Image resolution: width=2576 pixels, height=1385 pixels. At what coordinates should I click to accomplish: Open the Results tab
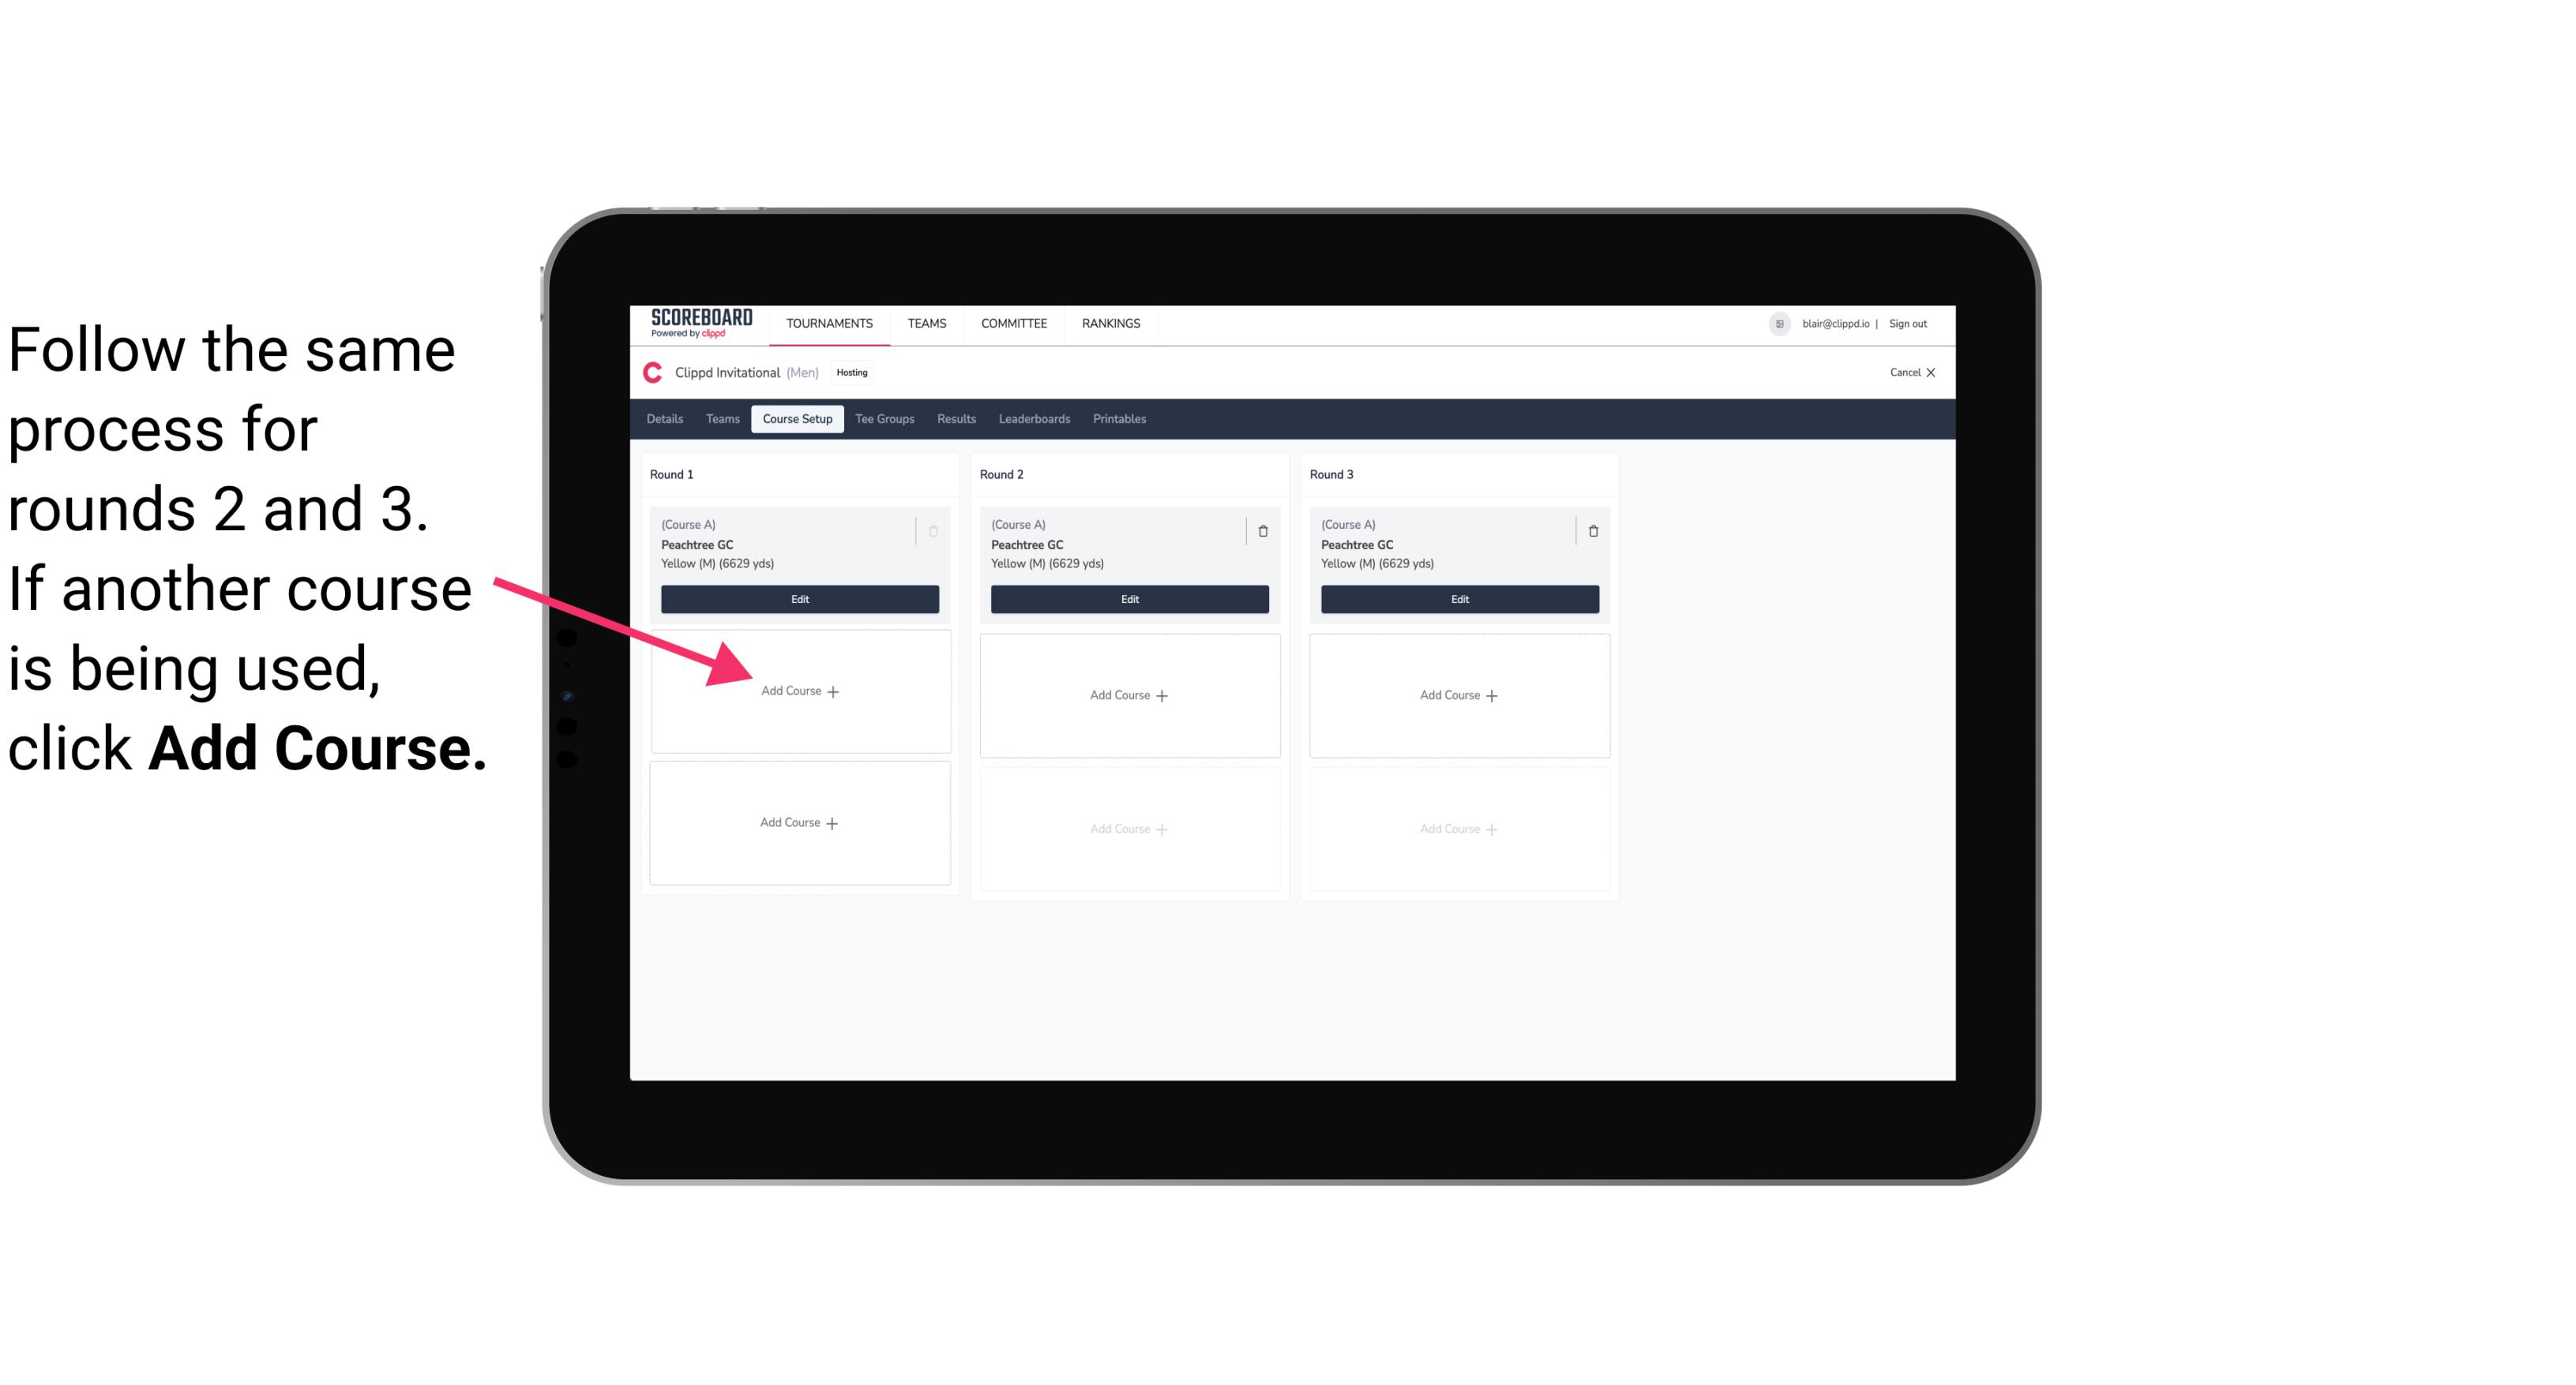click(956, 420)
